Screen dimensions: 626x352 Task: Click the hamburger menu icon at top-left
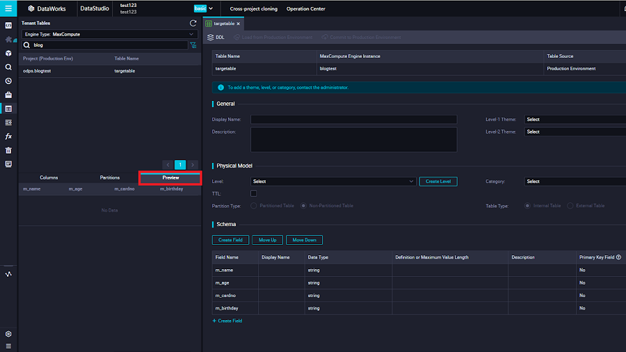(x=8, y=8)
